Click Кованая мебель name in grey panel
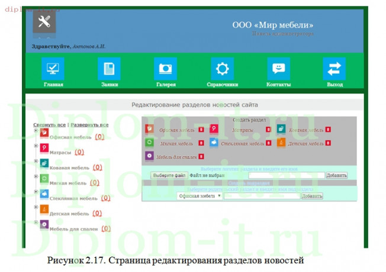The width and height of the screenshot is (386, 272). tap(306, 130)
